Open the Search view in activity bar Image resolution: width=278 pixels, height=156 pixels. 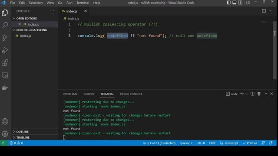coord(5,25)
